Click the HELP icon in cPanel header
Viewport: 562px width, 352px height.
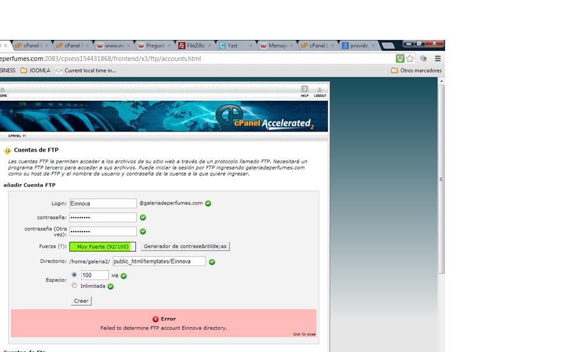pyautogui.click(x=304, y=91)
